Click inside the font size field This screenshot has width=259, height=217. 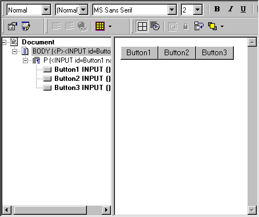tap(188, 10)
